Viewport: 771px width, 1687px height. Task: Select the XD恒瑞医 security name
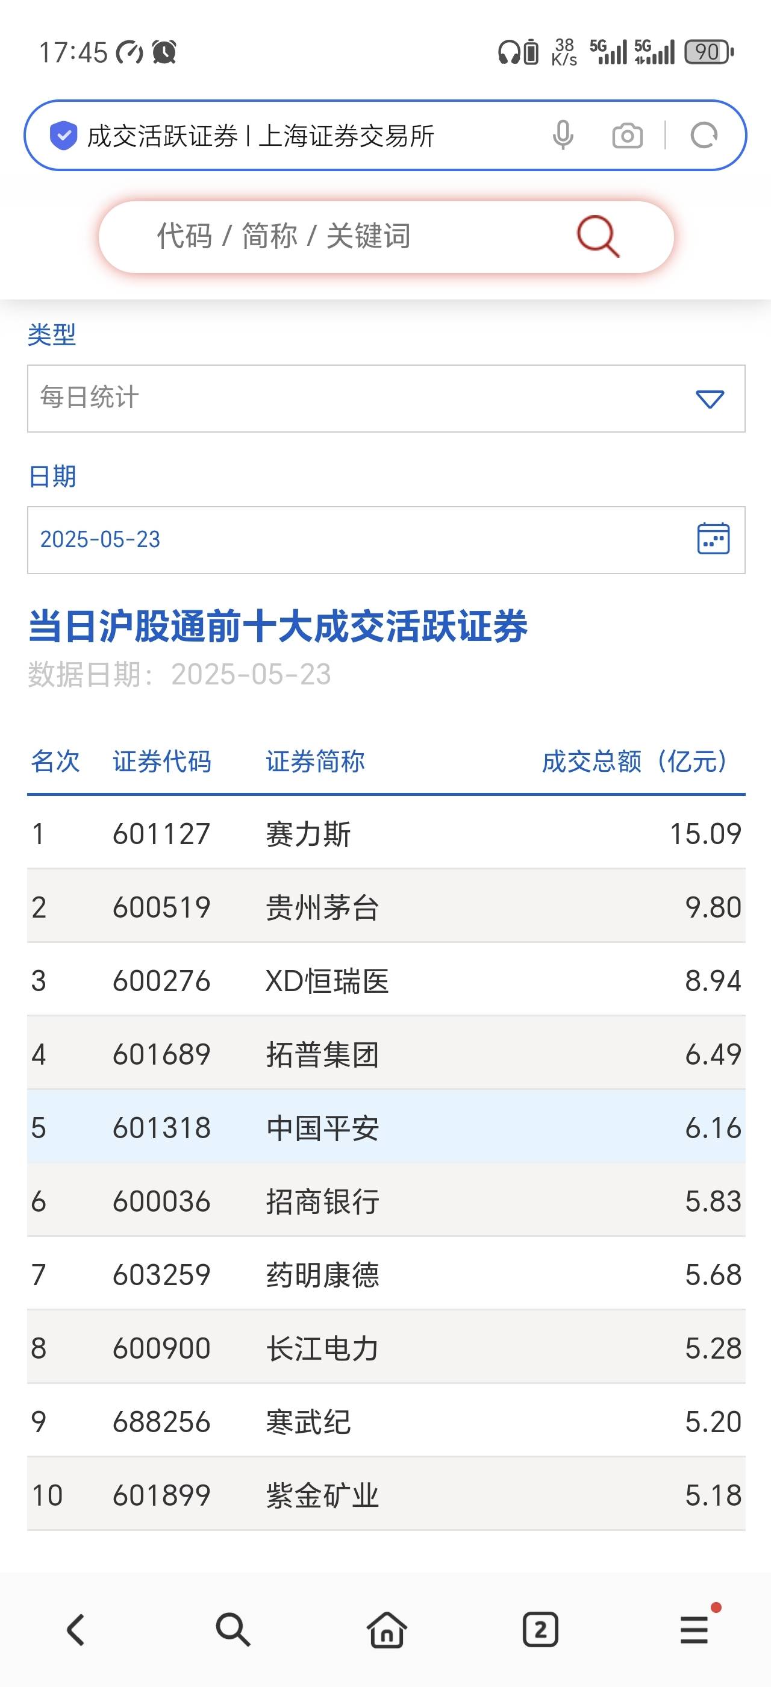327,981
